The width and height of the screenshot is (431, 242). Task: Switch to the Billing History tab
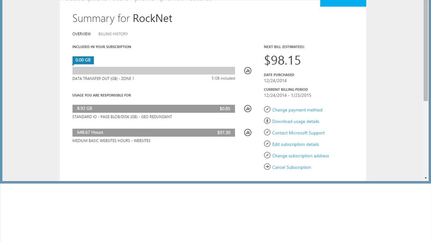113,34
